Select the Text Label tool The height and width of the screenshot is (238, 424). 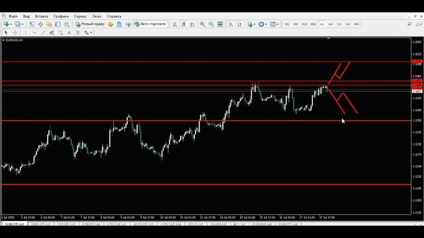point(78,32)
